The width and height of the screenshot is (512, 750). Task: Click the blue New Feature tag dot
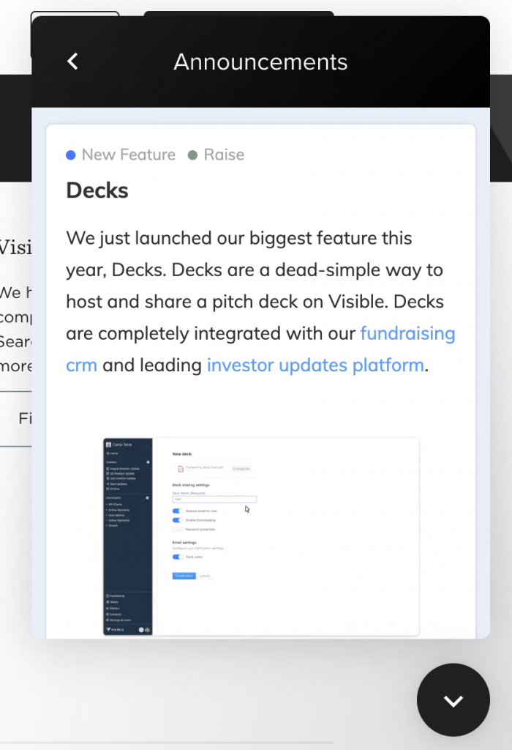[x=71, y=155]
